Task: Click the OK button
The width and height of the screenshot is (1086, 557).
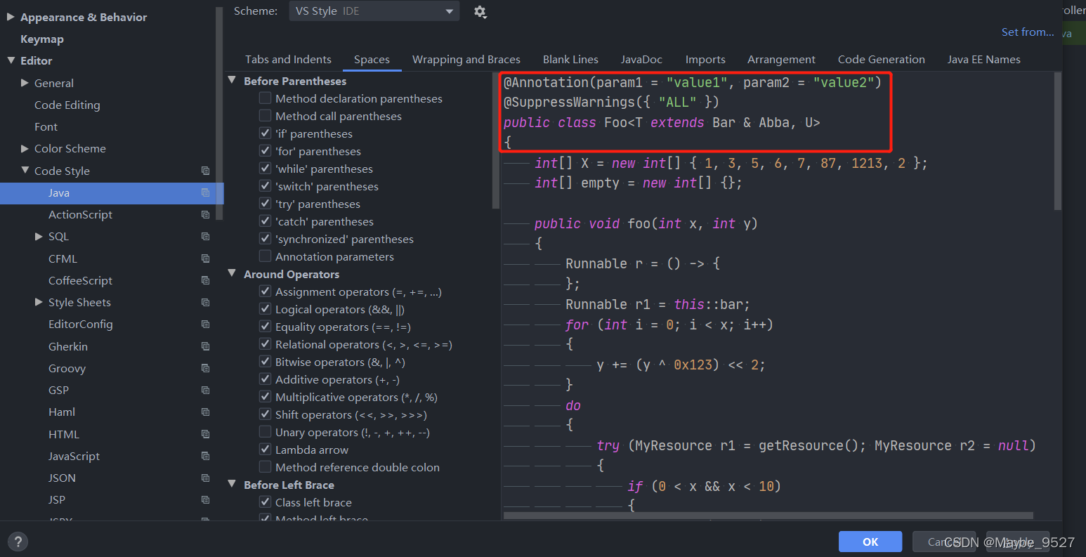Action: pyautogui.click(x=870, y=542)
